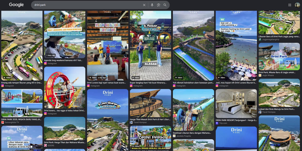The image size is (302, 151).
Task: Click the '2 days ago' badge on the dining image
Action: (x=51, y=55)
